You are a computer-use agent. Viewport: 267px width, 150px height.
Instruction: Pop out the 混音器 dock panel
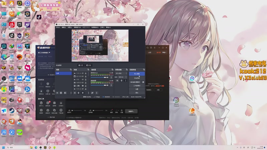pyautogui.click(x=112, y=70)
